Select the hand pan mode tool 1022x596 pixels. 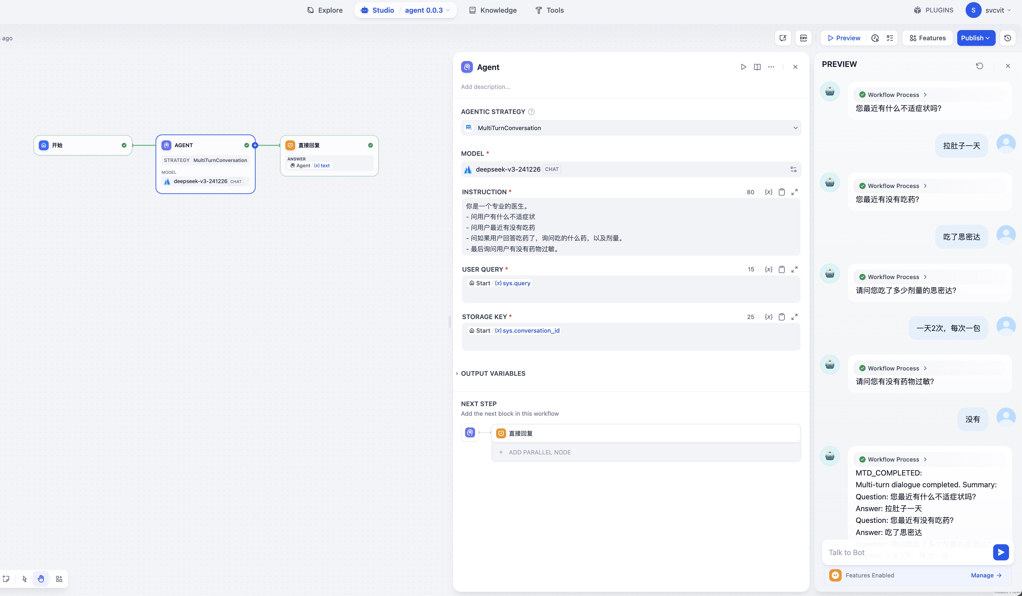tap(41, 579)
